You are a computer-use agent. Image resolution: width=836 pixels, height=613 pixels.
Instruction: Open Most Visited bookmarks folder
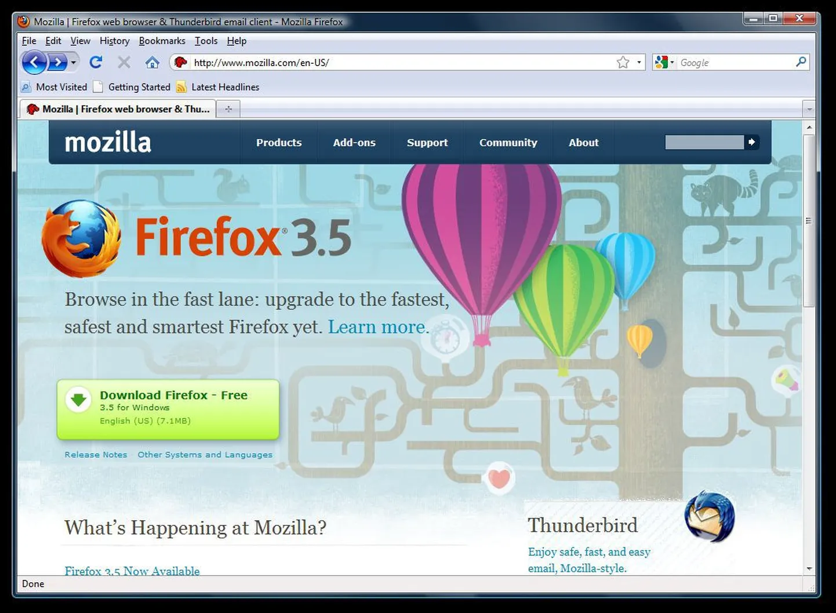click(x=54, y=87)
